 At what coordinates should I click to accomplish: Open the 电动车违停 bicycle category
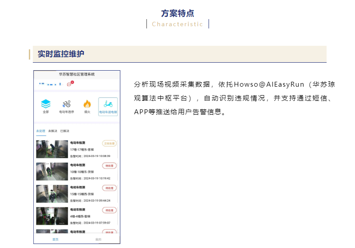[66, 104]
